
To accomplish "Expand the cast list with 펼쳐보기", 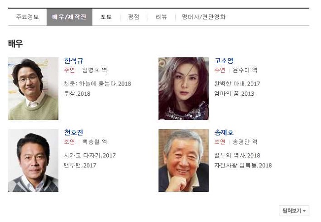I will click(294, 211).
